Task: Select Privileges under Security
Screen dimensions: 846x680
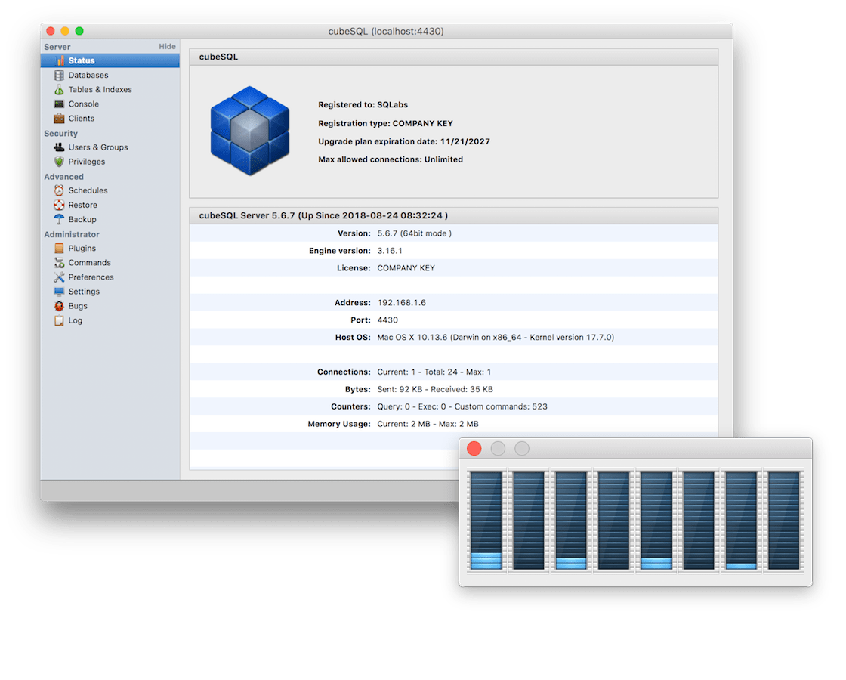Action: pyautogui.click(x=110, y=162)
